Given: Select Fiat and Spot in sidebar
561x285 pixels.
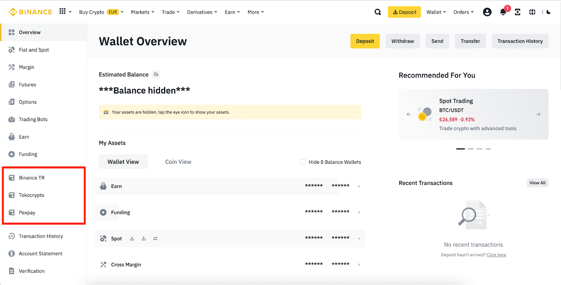Looking at the screenshot, I should pos(34,50).
